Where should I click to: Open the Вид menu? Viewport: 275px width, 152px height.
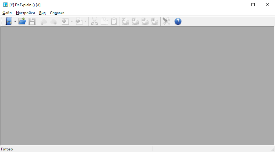coord(42,13)
